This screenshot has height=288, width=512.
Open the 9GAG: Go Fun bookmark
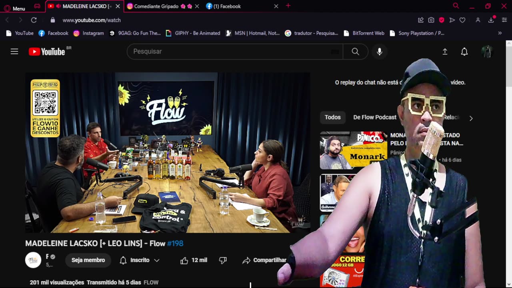[135, 33]
